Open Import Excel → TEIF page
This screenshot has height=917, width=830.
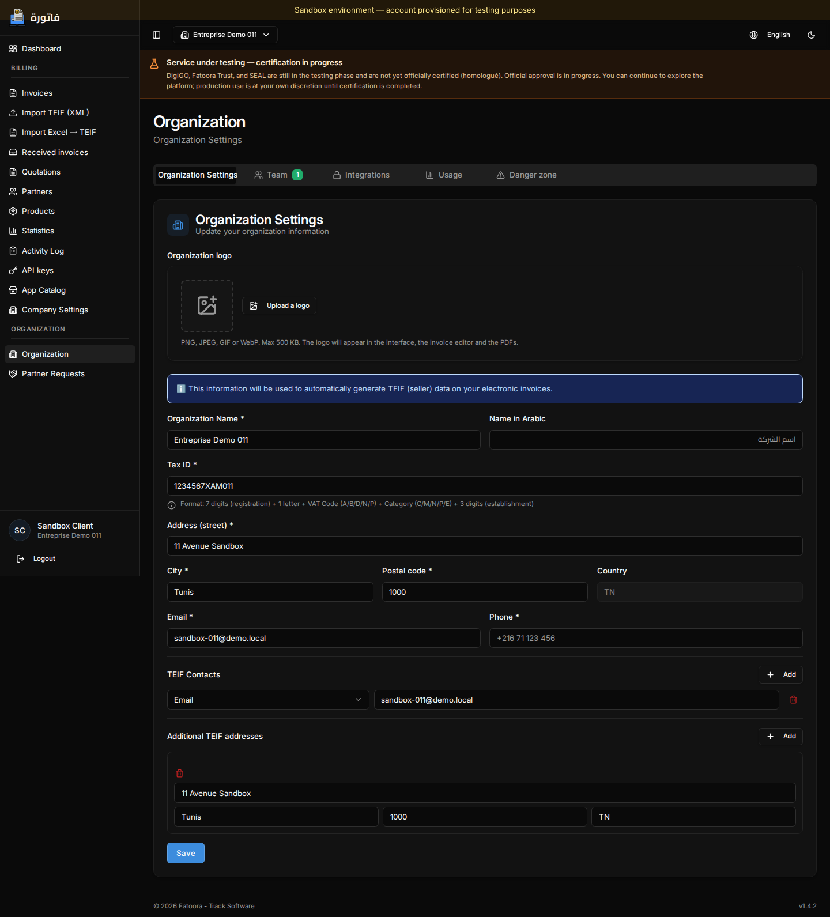coord(70,132)
